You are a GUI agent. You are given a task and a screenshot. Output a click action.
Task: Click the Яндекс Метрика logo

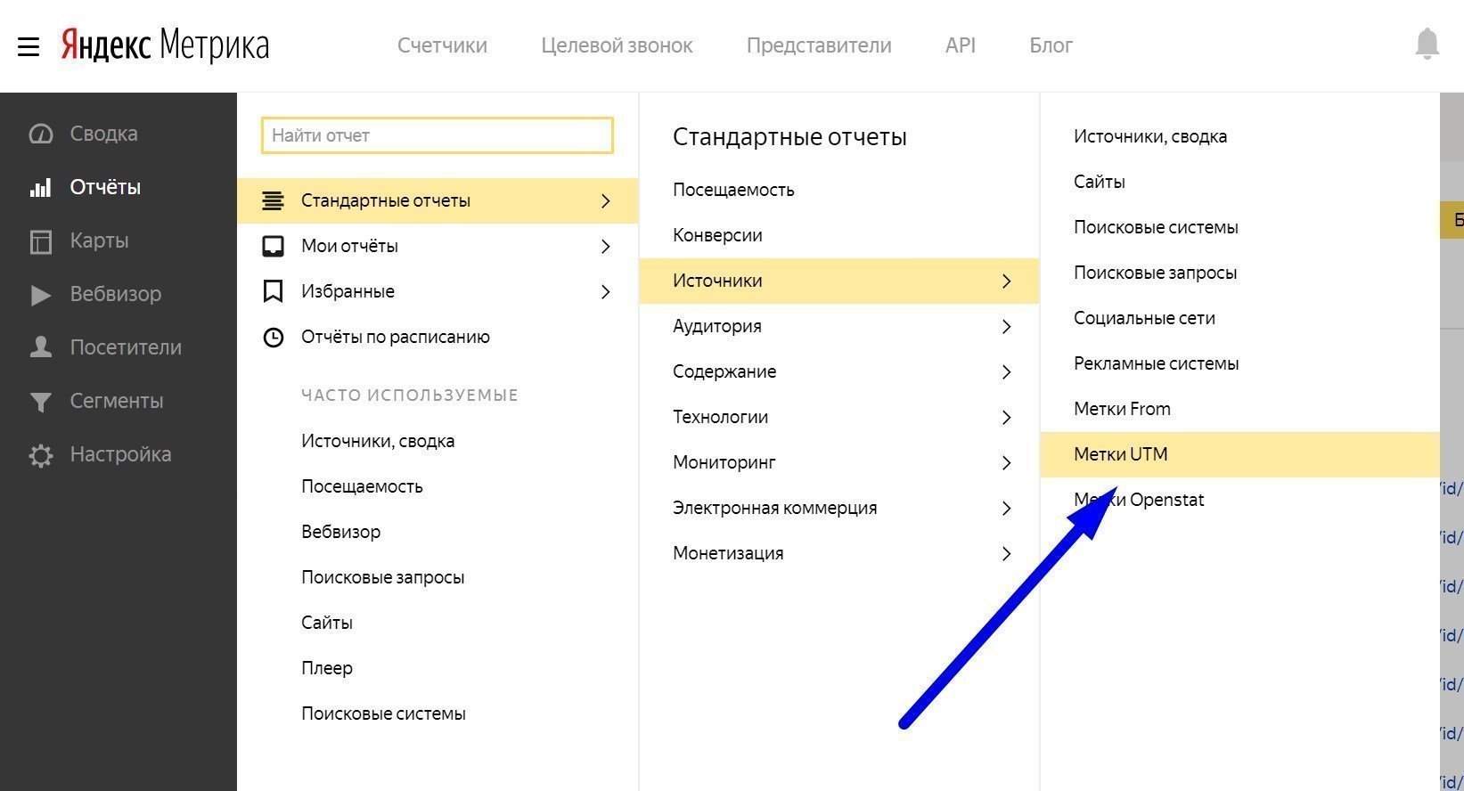point(165,45)
